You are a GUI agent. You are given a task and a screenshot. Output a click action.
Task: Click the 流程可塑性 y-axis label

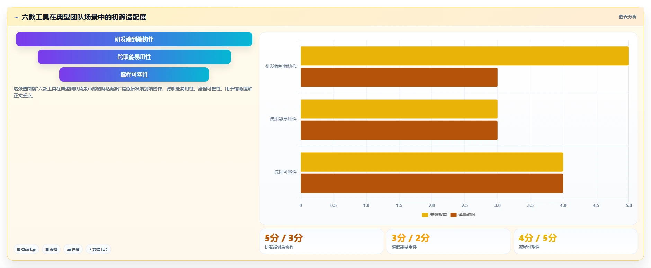[285, 172]
